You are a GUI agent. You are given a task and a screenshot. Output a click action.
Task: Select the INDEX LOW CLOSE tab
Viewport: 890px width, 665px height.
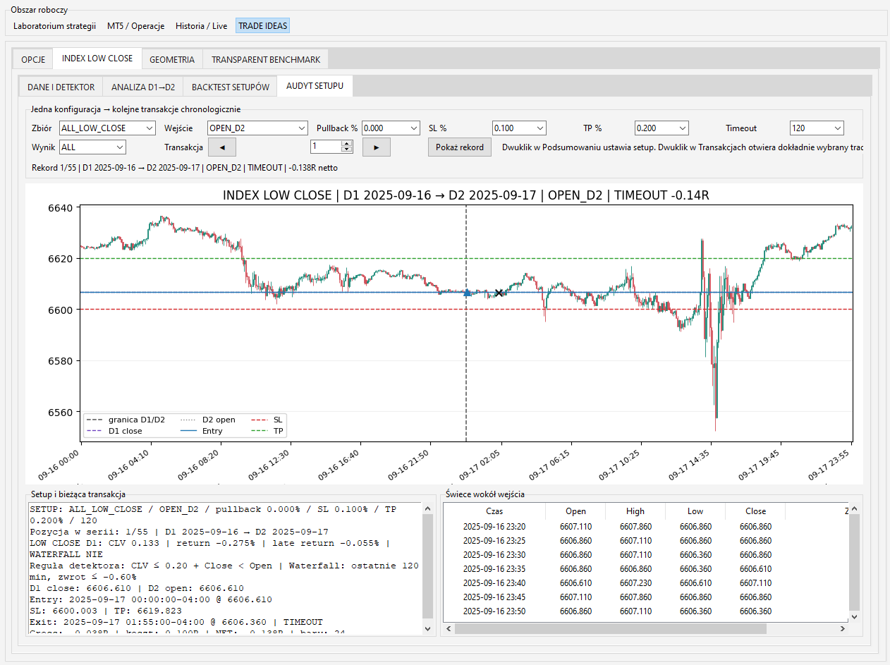97,59
